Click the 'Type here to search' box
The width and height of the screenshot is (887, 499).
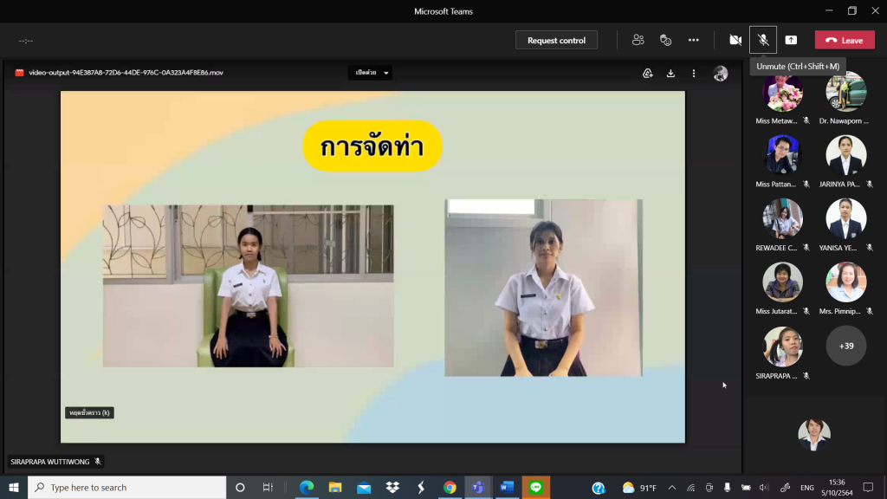point(126,487)
